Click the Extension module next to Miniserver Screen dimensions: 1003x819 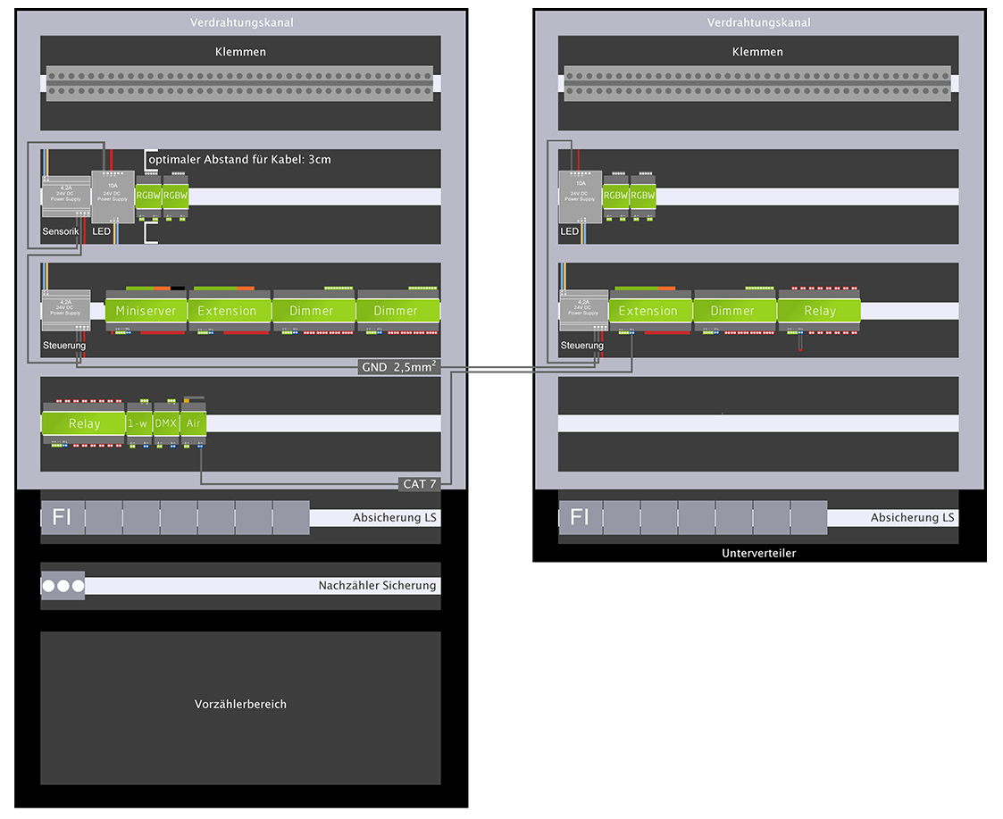point(227,311)
